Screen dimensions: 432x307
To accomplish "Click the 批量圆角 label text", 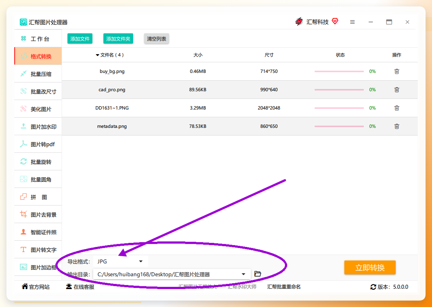I will point(41,180).
